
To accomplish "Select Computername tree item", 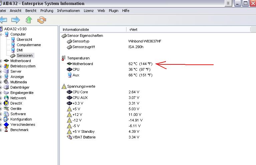I will click(29, 45).
